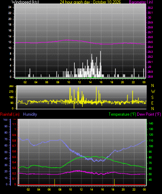Click the 29.3 barometer scale value
The width and height of the screenshot is (162, 194).
(150, 52)
